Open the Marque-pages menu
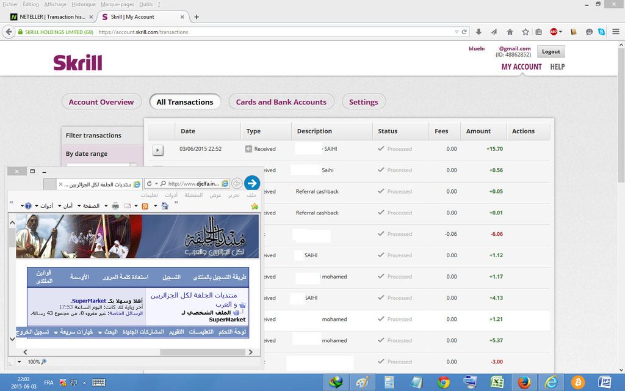The width and height of the screenshot is (625, 391). [118, 4]
